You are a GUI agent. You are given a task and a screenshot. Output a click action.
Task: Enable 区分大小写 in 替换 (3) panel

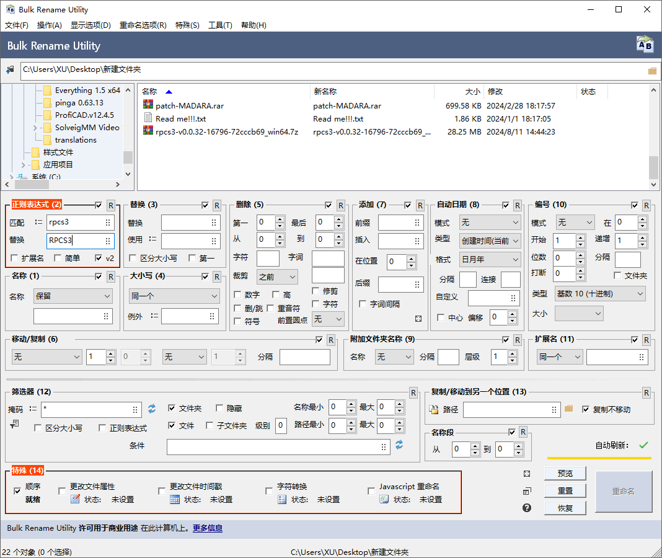click(133, 258)
